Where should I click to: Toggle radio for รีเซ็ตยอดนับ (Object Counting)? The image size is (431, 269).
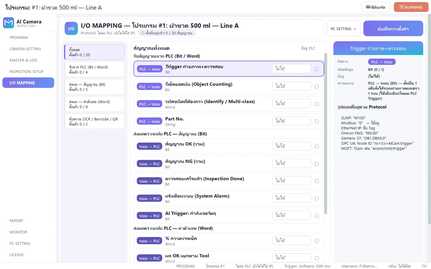317,87
